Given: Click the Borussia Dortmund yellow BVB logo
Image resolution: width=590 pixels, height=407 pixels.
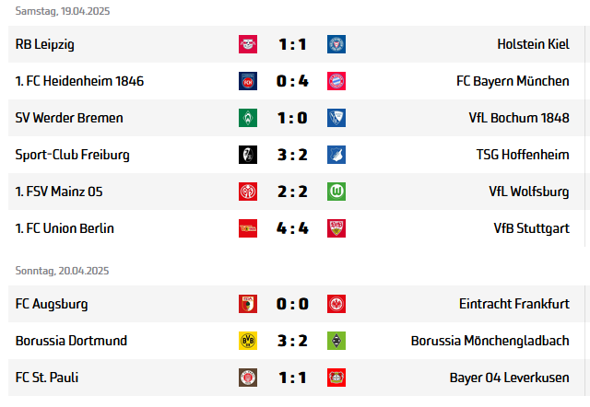Looking at the screenshot, I should click(247, 341).
